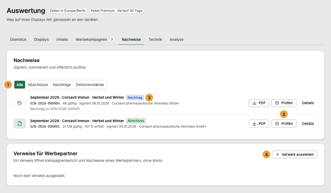Click the download icon in the SZN-2026-000001 PDF button

coord(254,124)
